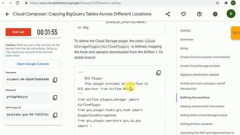The height and width of the screenshot is (135, 240).
Task: Go forward with the browser forward arrow
Action: pos(10,3)
